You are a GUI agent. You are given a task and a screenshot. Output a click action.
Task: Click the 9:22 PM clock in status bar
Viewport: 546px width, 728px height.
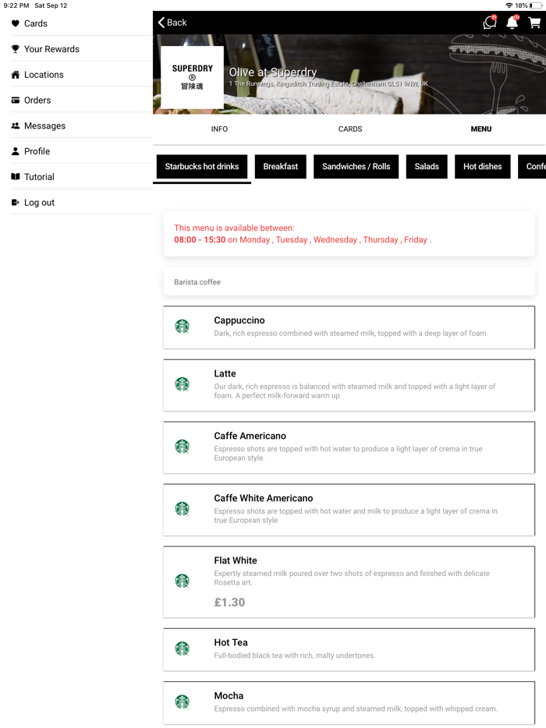tap(16, 5)
